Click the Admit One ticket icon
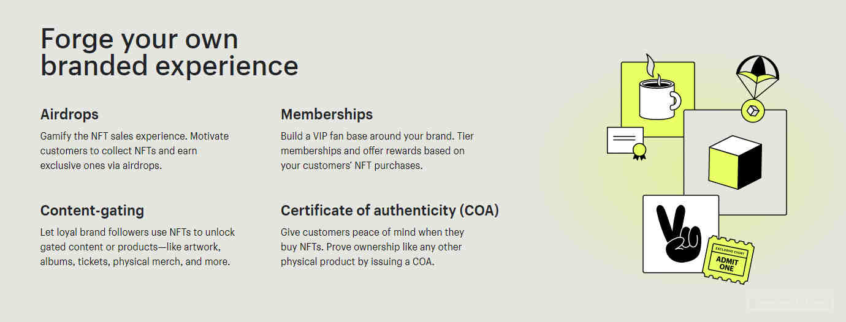 (x=728, y=260)
